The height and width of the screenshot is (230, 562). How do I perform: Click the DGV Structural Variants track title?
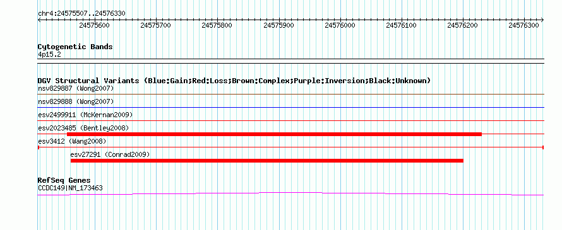[x=234, y=81]
